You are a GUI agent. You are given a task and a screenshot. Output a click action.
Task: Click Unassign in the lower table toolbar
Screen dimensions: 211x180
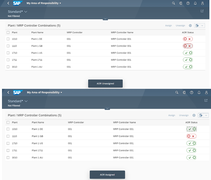(184, 115)
